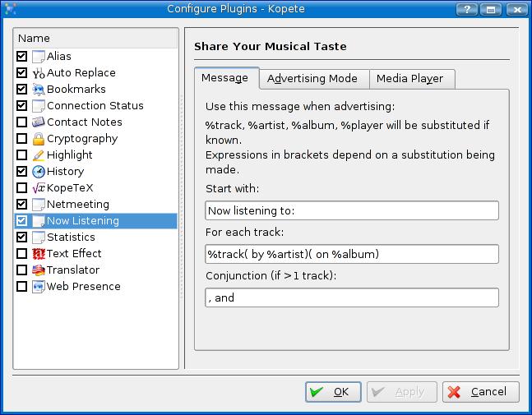
Task: Toggle the Netmeeting plugin checkbox
Action: tap(22, 205)
